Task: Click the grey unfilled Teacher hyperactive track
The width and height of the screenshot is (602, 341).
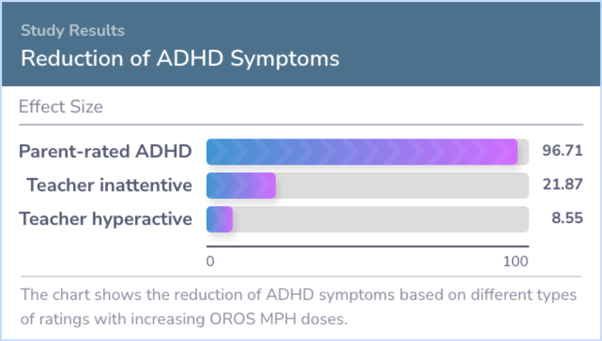Action: (379, 219)
